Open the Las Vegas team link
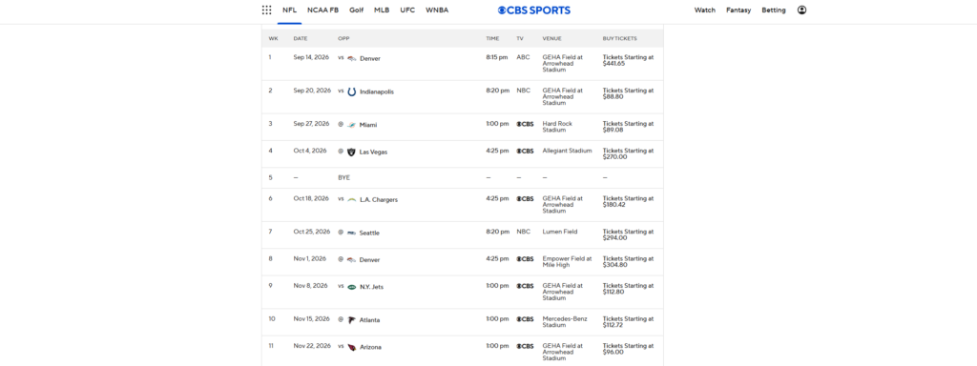This screenshot has width=977, height=366. pyautogui.click(x=373, y=152)
